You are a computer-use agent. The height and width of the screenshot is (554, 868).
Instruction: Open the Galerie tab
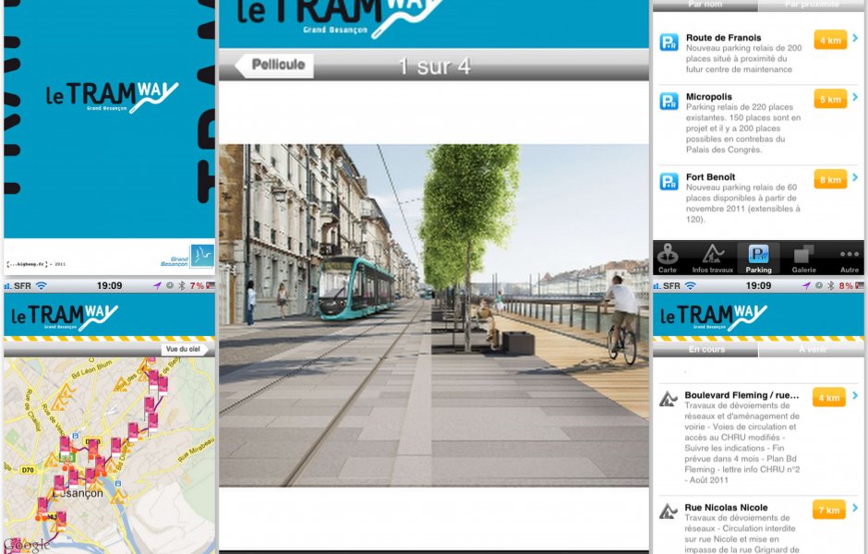(803, 259)
